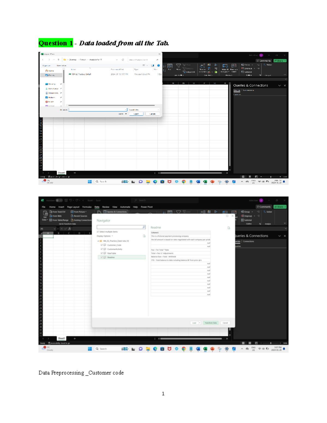Open Queries & Connections from the ribbon
The image size is (327, 423).
tap(116, 212)
